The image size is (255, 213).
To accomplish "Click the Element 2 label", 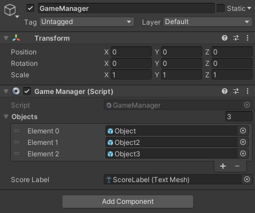I will pyautogui.click(x=43, y=154).
